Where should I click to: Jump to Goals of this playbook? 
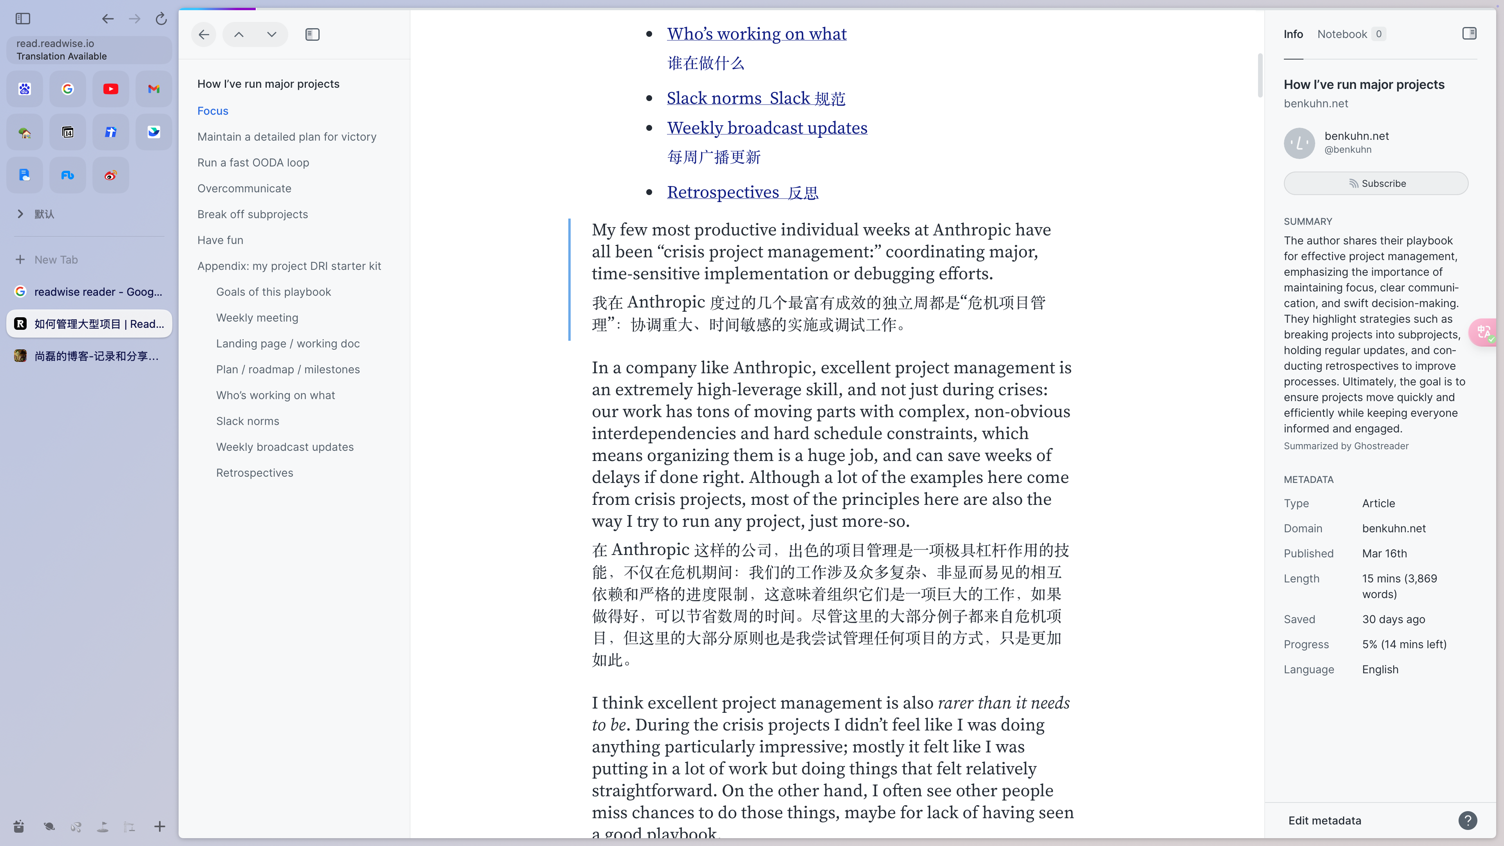point(273,292)
